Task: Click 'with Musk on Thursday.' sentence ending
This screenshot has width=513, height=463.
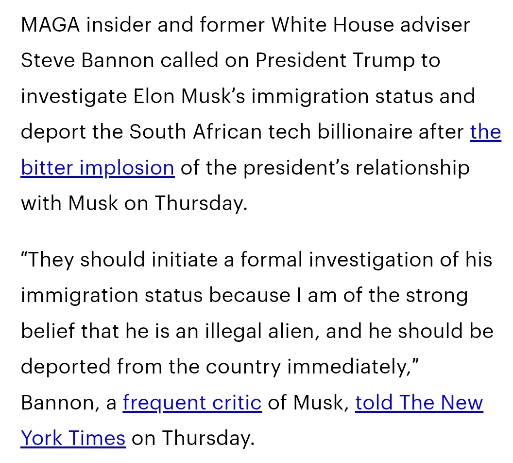Action: (x=134, y=203)
